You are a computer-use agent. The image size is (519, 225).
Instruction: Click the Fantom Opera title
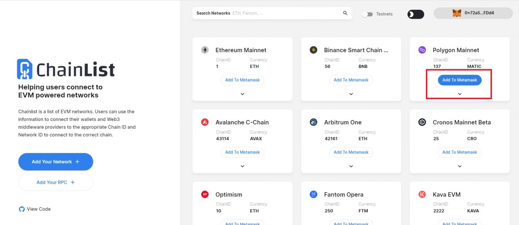tap(344, 195)
